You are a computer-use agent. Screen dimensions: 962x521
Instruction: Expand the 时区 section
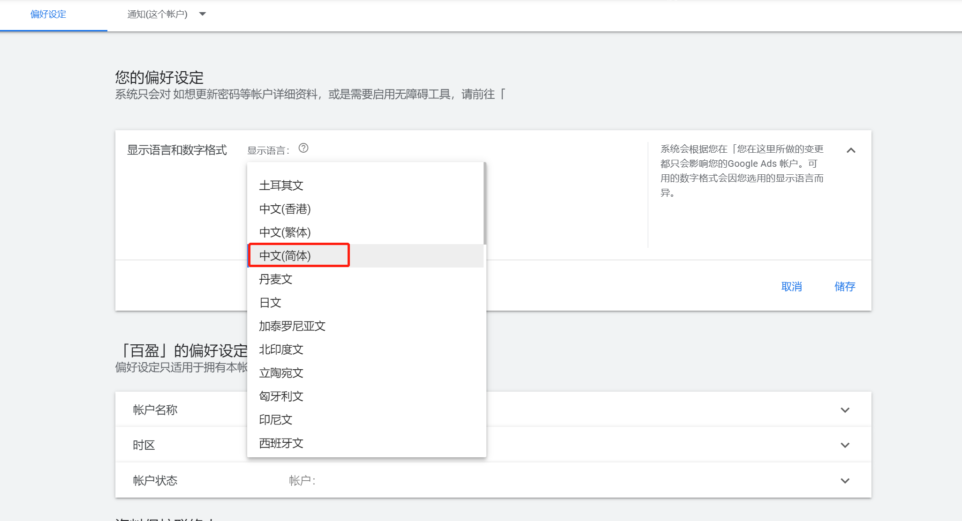pos(845,445)
